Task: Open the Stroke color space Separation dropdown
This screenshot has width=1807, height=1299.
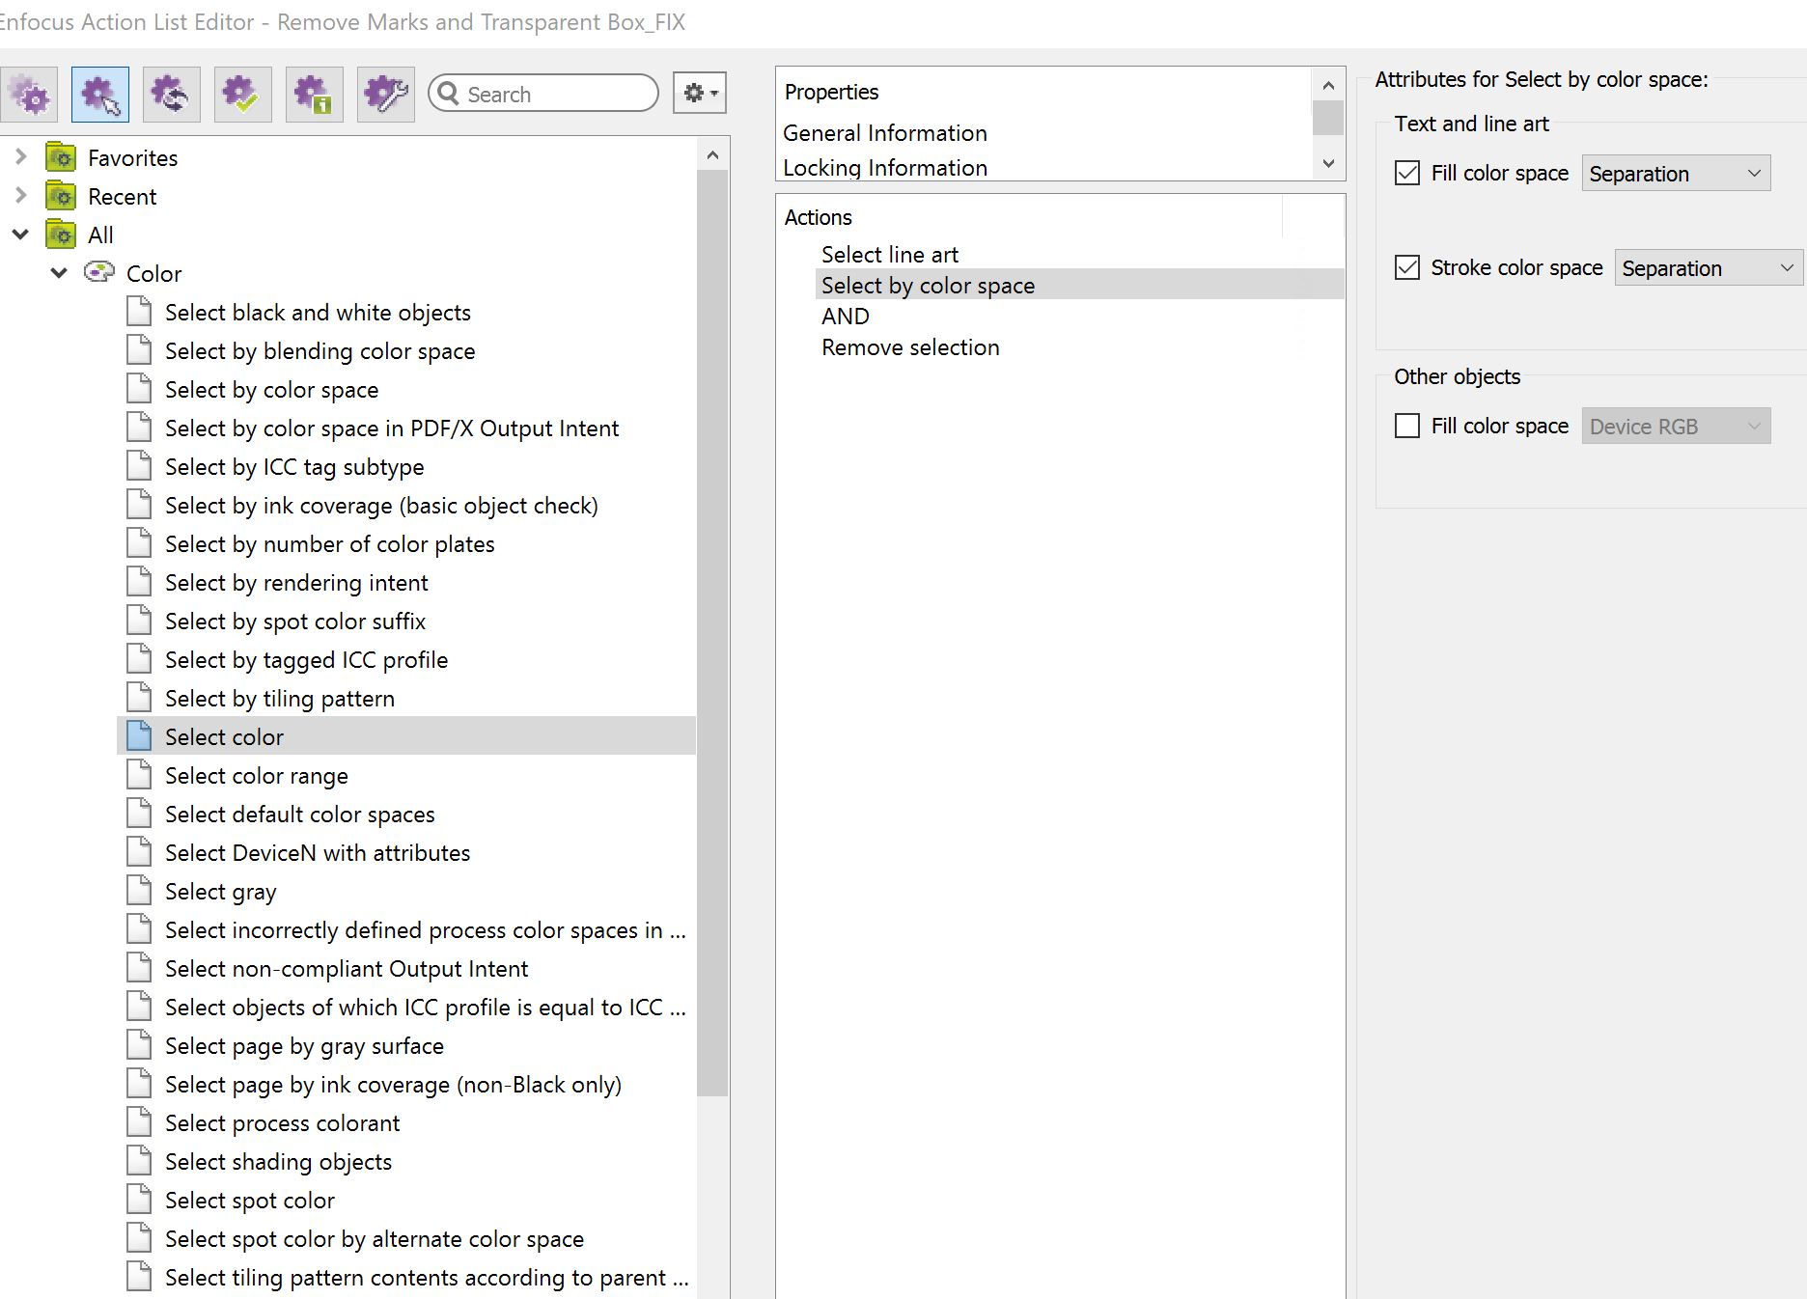Action: click(1709, 268)
